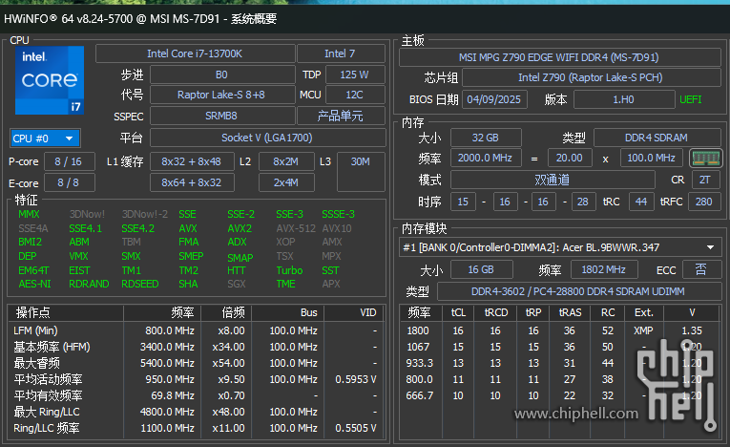Click the memory multiplier 20.00 field

click(570, 158)
